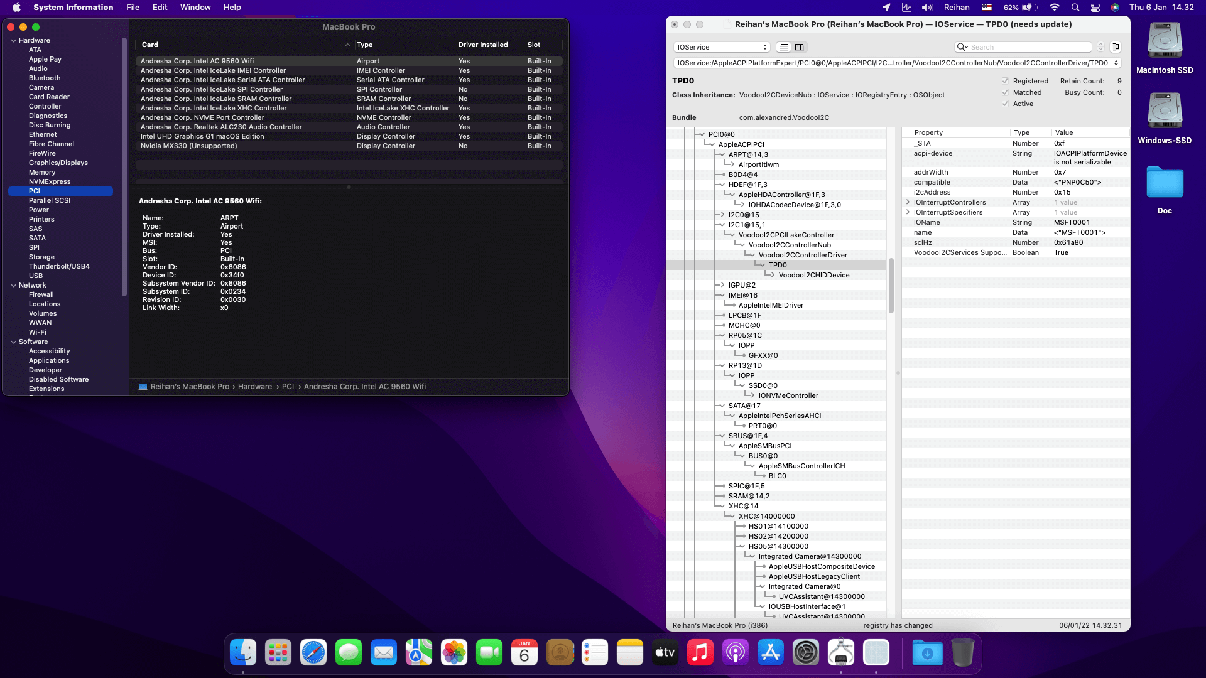This screenshot has width=1206, height=678.
Task: Expand the IGPU@2 tree node
Action: tap(722, 285)
